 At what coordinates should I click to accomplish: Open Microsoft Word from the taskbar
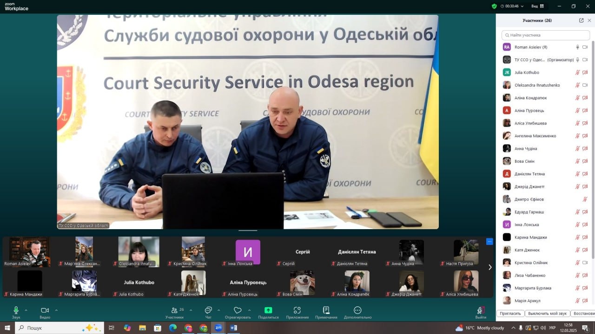pos(234,328)
